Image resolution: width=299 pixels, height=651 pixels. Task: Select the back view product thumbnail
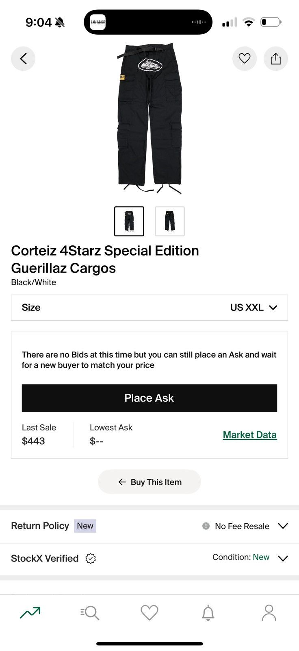[x=170, y=221]
